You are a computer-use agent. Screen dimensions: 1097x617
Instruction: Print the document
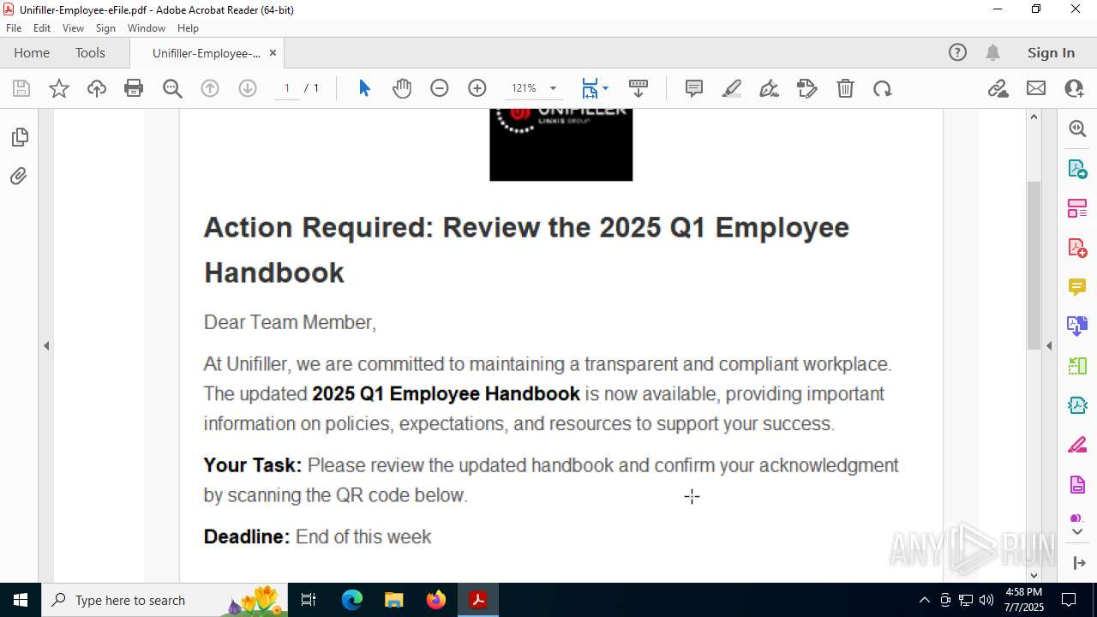coord(134,88)
